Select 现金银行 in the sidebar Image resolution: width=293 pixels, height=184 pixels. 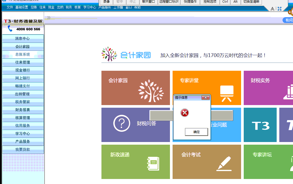coord(23,70)
